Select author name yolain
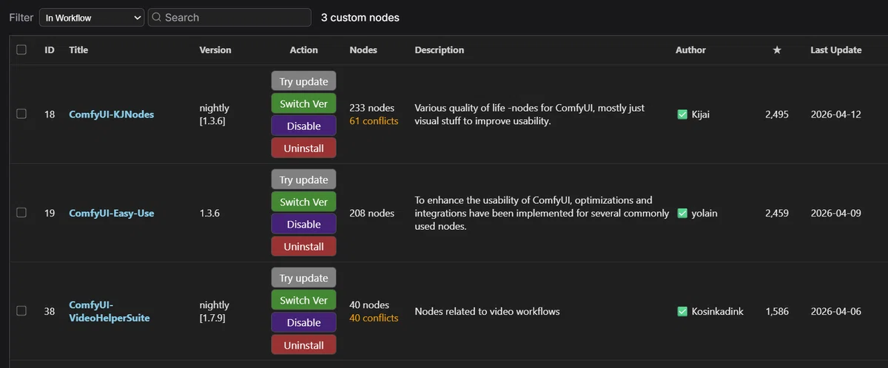This screenshot has height=368, width=888. pos(704,213)
